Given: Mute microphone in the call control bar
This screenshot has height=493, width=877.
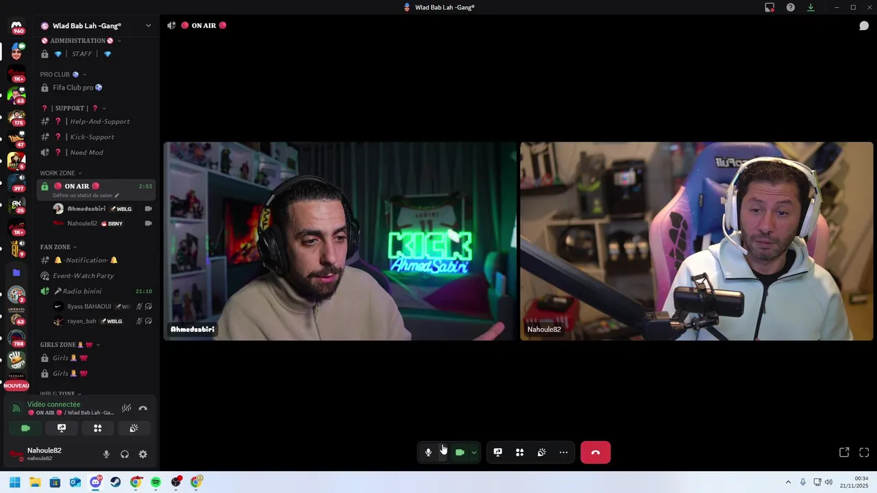Looking at the screenshot, I should pos(428,453).
